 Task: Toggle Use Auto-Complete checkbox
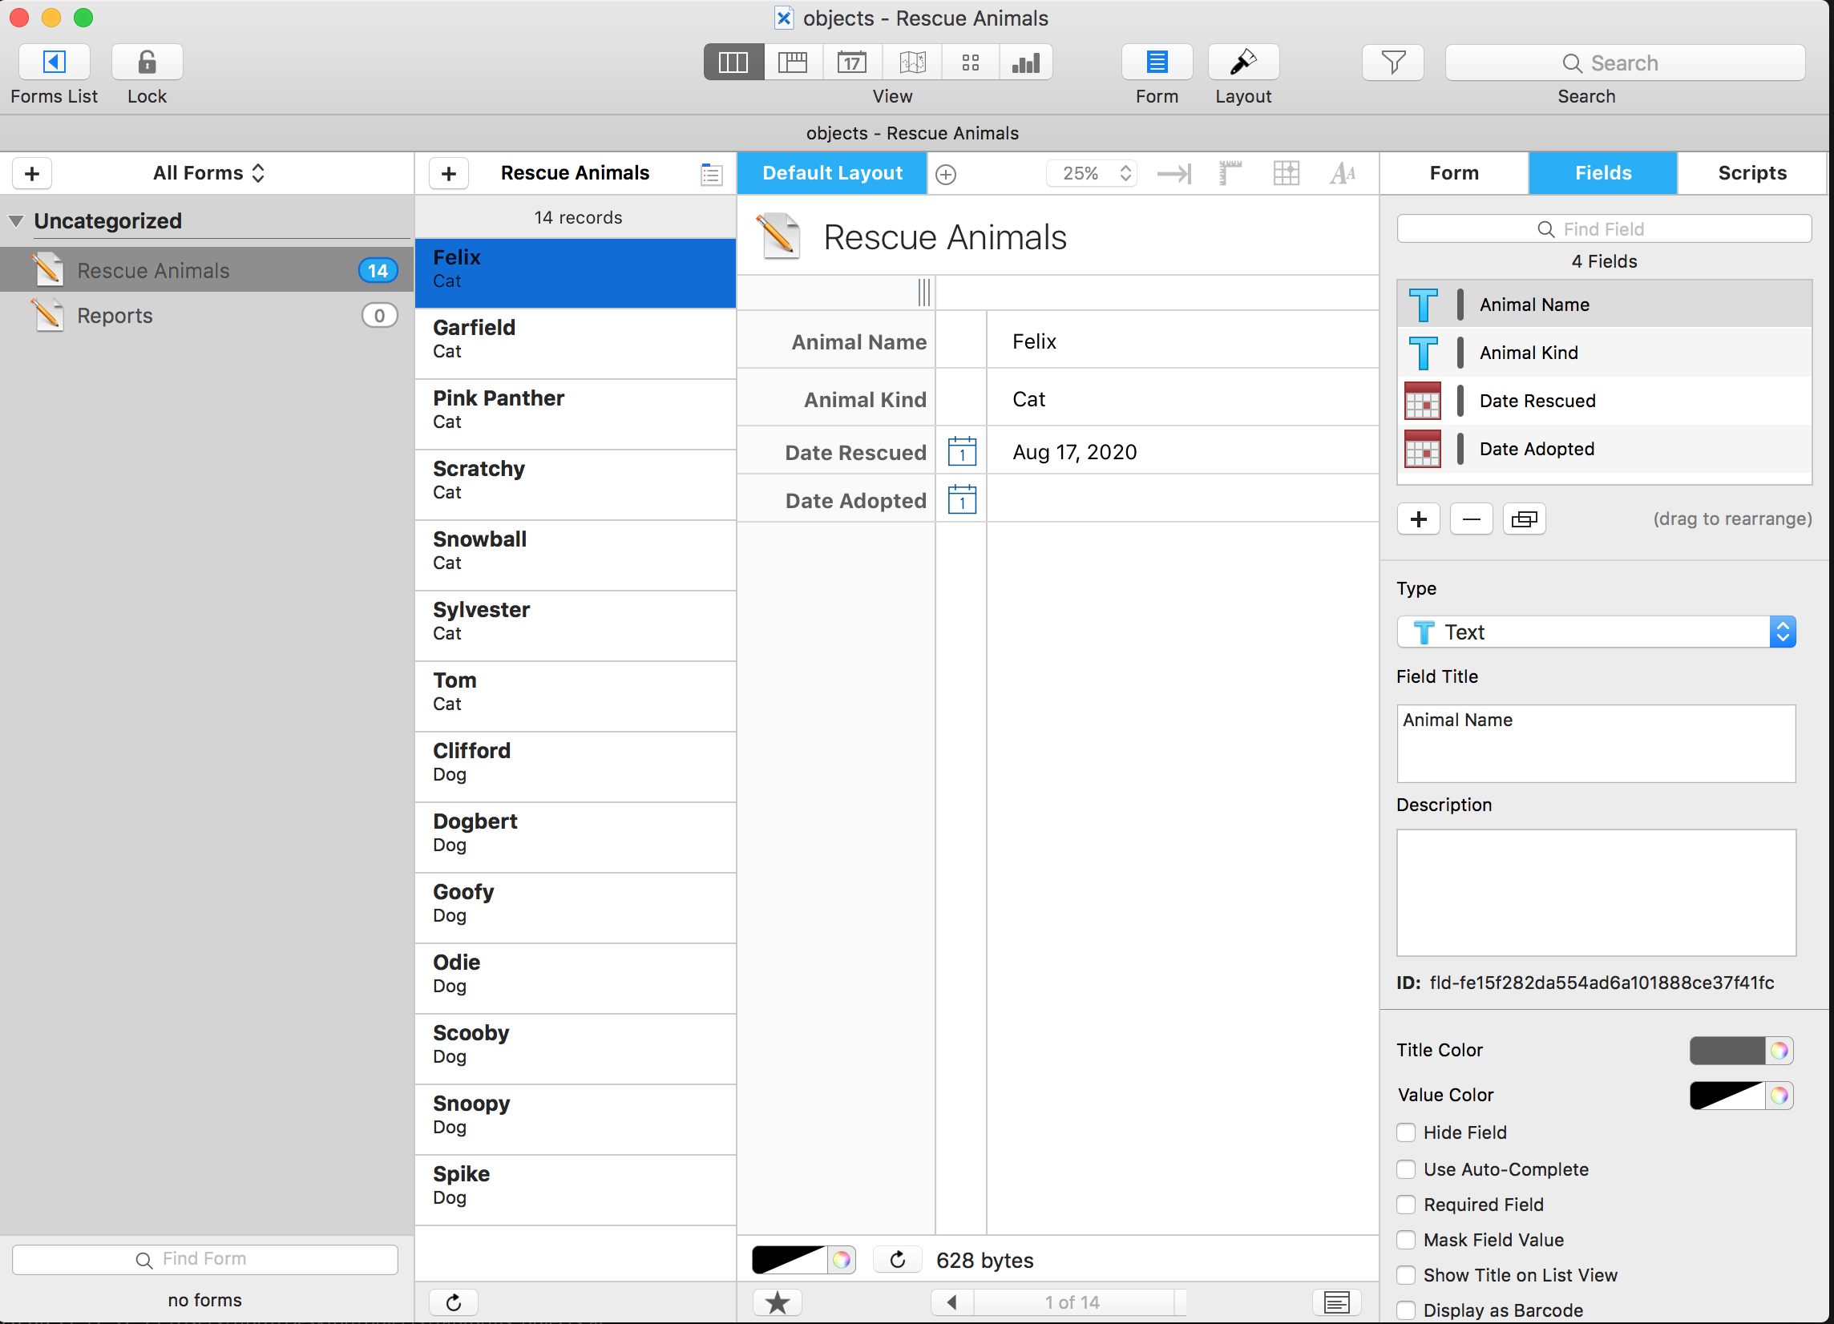pyautogui.click(x=1406, y=1169)
